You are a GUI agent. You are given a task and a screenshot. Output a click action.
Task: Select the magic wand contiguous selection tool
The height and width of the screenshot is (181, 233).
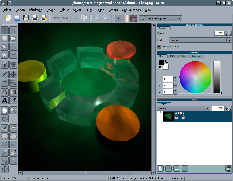5,153
